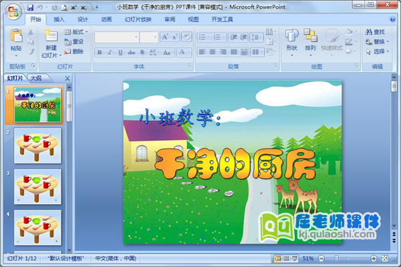
Task: Switch to the Insert (插入) tab
Action: coord(59,19)
